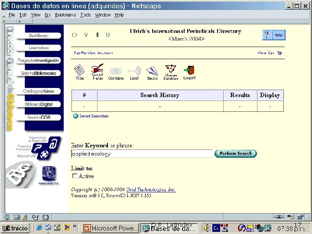312x234 pixels.
Task: Open Biblioteca Digital sidebar button
Action: tap(38, 104)
